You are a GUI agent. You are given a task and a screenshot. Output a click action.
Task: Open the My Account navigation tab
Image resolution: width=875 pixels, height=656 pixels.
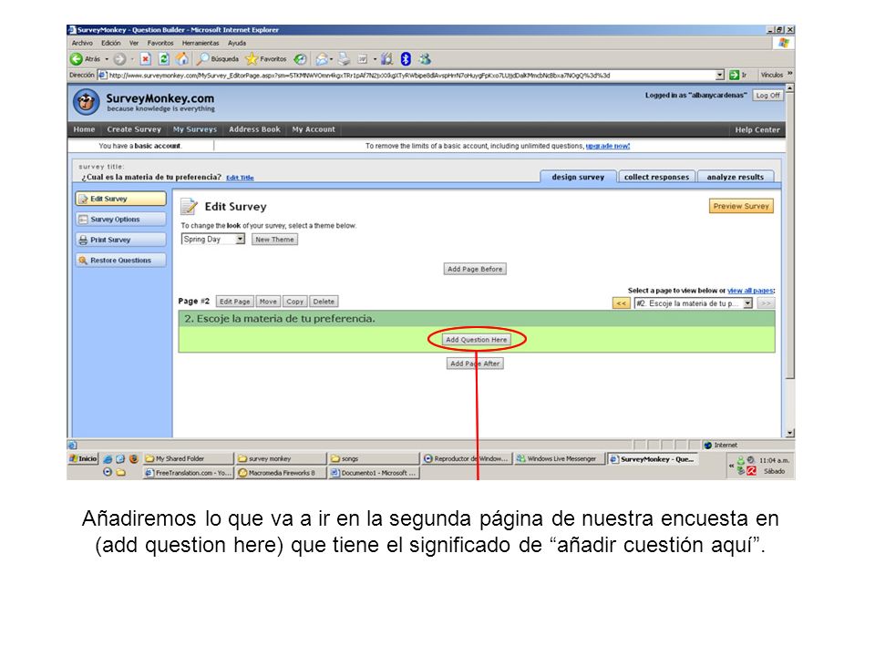coord(314,129)
